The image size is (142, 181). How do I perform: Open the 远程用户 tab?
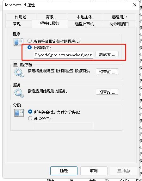click(x=119, y=17)
